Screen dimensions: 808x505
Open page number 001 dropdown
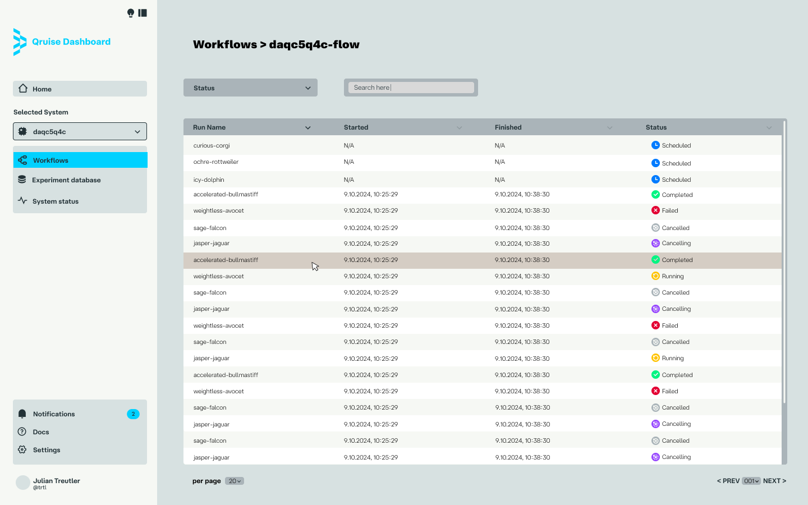751,481
